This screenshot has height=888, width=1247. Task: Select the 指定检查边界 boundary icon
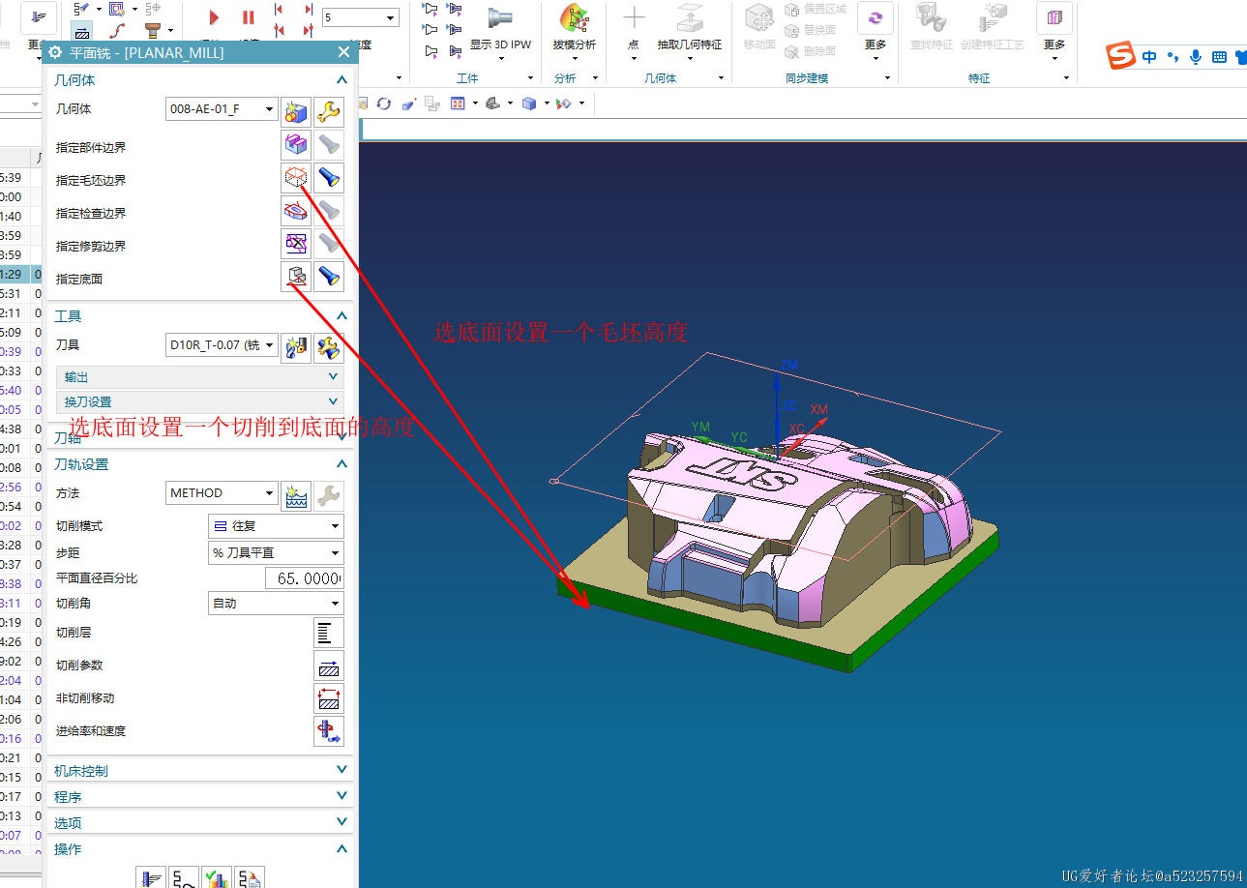pyautogui.click(x=296, y=211)
